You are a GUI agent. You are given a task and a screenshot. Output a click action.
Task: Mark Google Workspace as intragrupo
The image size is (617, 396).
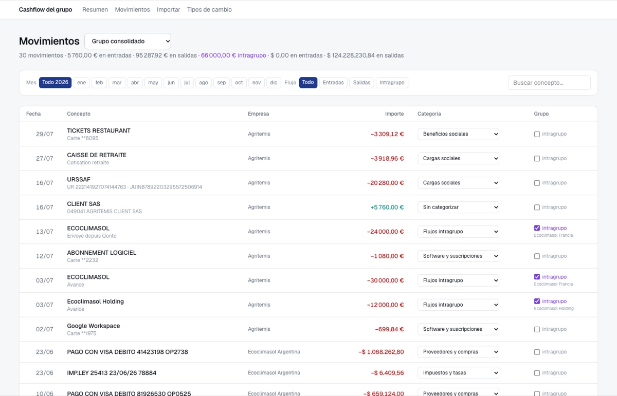pyautogui.click(x=537, y=329)
